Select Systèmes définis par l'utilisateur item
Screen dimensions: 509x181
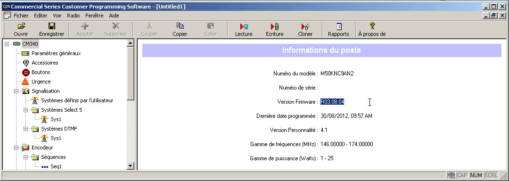click(77, 100)
